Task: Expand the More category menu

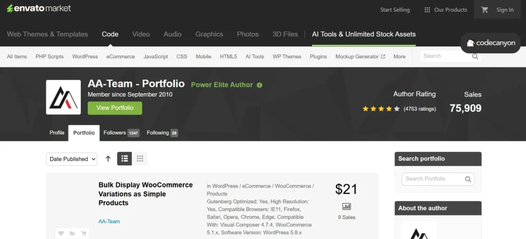Action: point(399,56)
